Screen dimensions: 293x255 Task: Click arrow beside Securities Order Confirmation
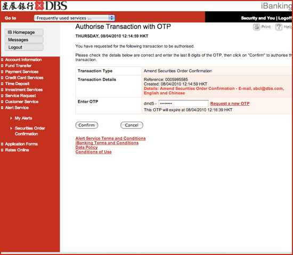(x=11, y=128)
